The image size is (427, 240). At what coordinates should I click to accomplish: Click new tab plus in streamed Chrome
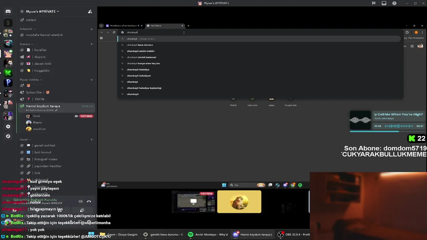pyautogui.click(x=188, y=26)
